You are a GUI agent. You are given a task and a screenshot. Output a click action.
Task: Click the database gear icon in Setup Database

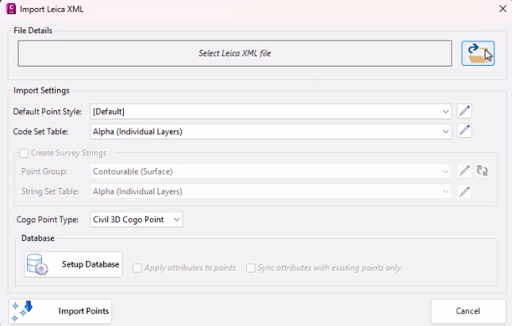coord(37,264)
